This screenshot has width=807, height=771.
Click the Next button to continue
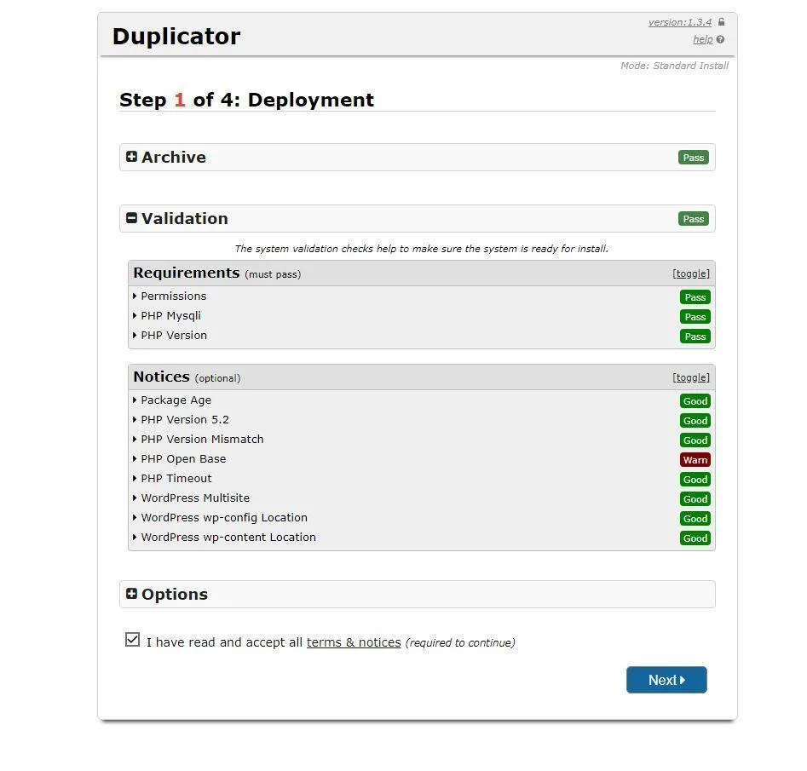click(x=666, y=680)
